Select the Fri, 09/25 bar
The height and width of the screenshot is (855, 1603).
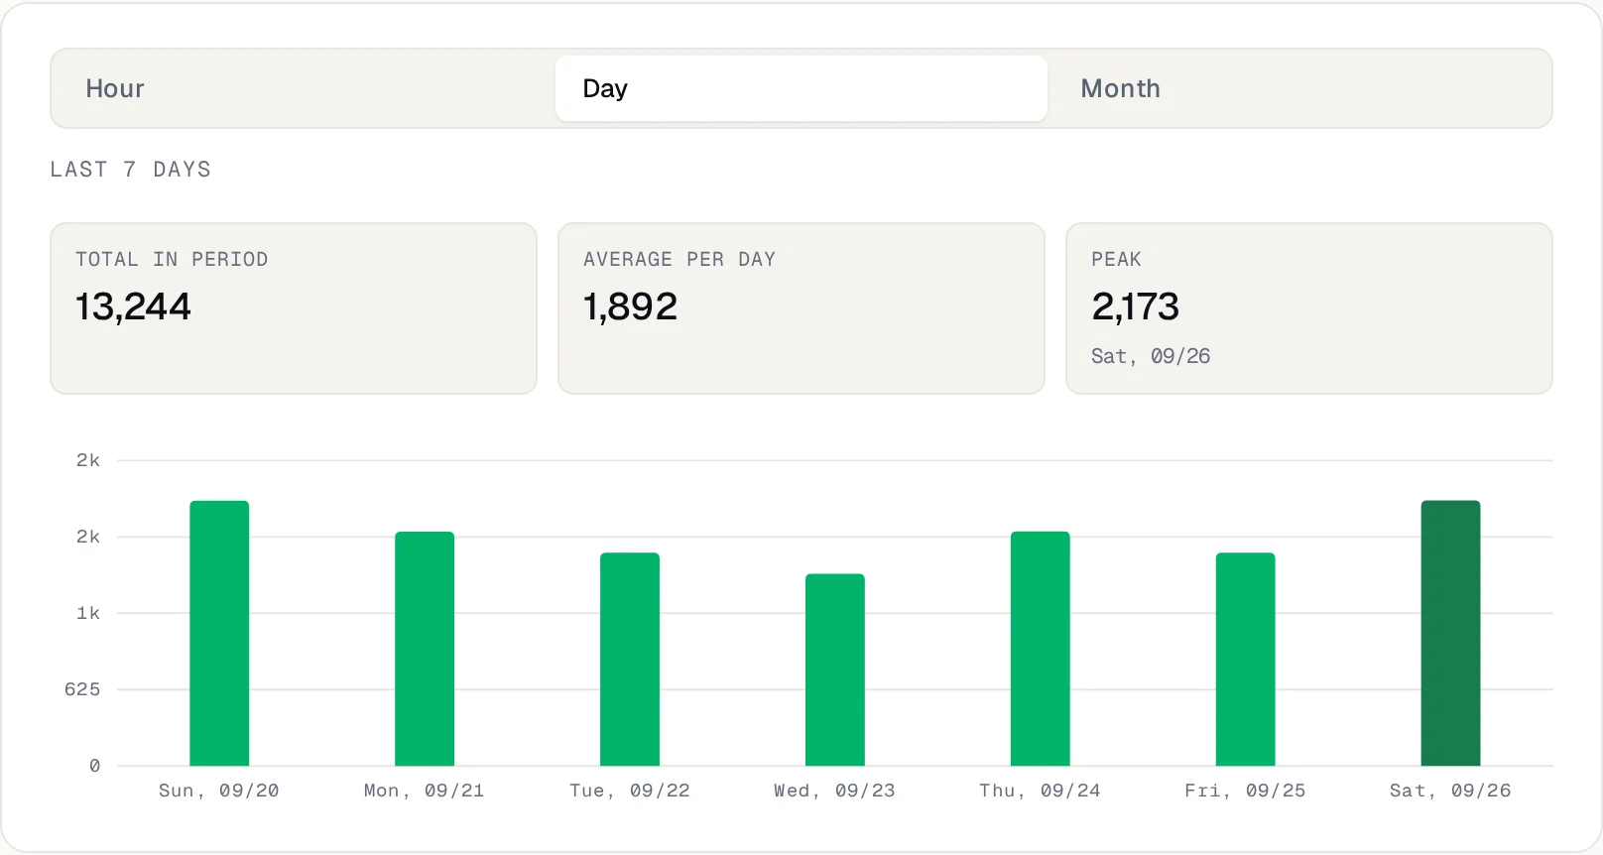pyautogui.click(x=1246, y=659)
